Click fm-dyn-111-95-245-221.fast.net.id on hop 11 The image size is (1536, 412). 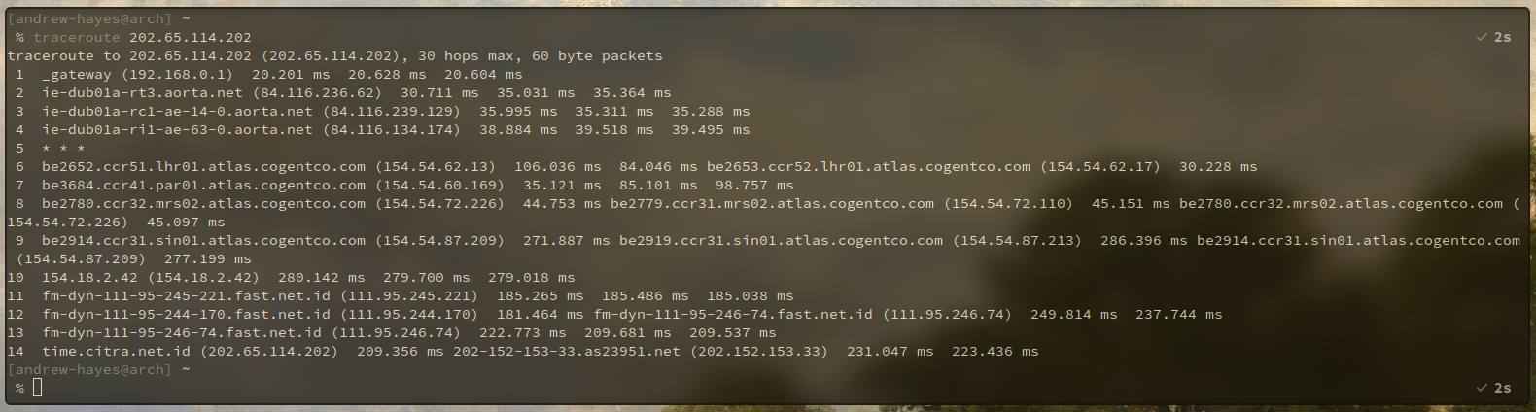pyautogui.click(x=186, y=295)
